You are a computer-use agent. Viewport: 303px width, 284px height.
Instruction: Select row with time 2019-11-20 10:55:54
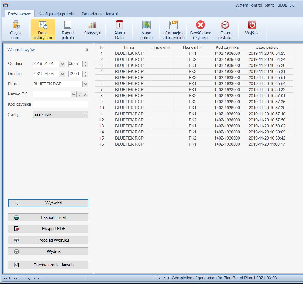(x=194, y=84)
